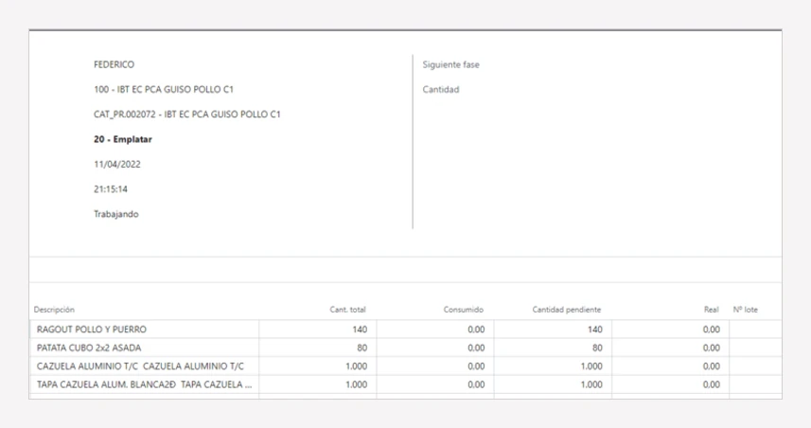Click the Cantidad pendiente column header
The width and height of the screenshot is (811, 428).
coord(566,310)
